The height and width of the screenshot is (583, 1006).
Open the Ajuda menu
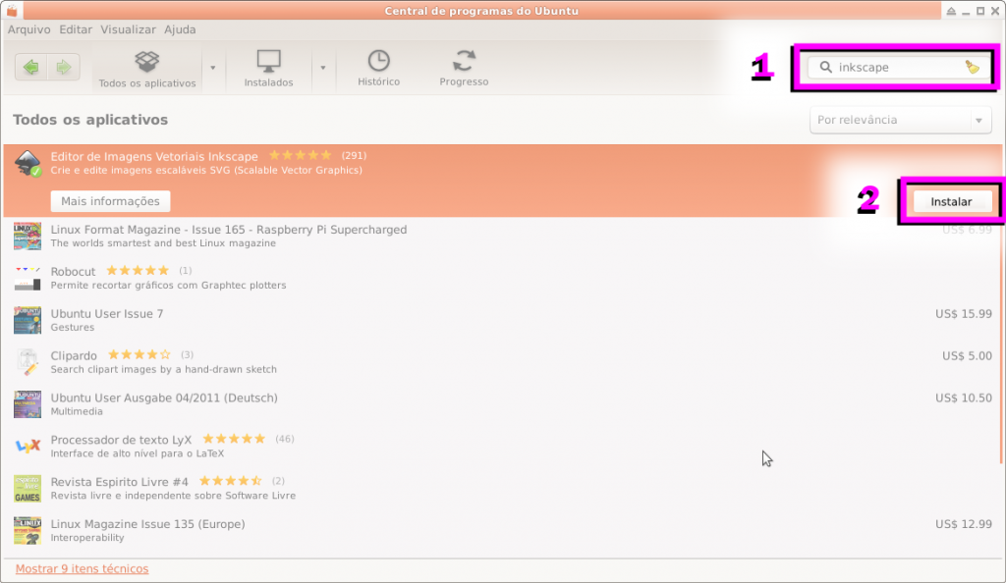coord(180,29)
